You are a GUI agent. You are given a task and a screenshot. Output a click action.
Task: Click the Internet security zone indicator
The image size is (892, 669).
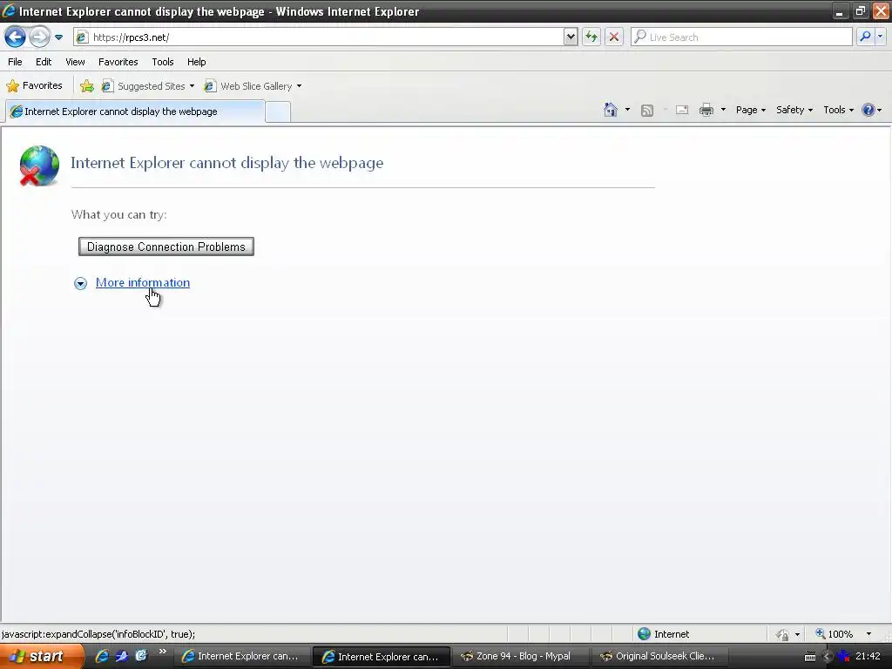pyautogui.click(x=664, y=634)
